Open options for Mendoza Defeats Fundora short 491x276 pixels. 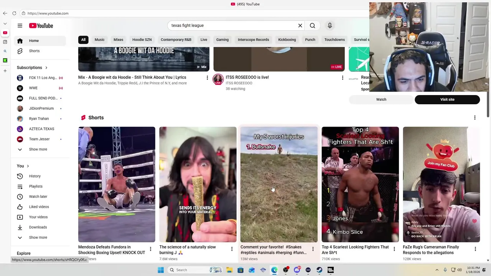[x=150, y=249]
